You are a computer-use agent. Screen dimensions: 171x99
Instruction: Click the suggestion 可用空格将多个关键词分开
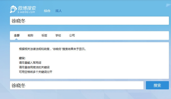(x=35, y=72)
